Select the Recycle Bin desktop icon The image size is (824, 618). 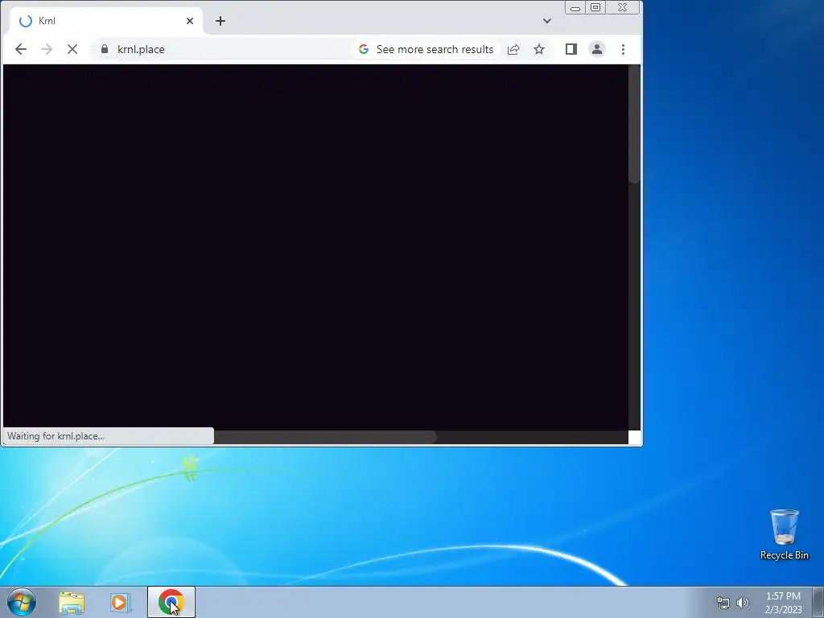tap(784, 534)
